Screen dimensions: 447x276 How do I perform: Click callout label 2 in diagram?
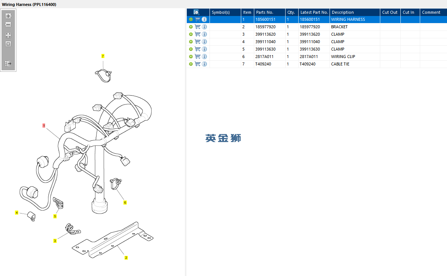[x=126, y=258]
